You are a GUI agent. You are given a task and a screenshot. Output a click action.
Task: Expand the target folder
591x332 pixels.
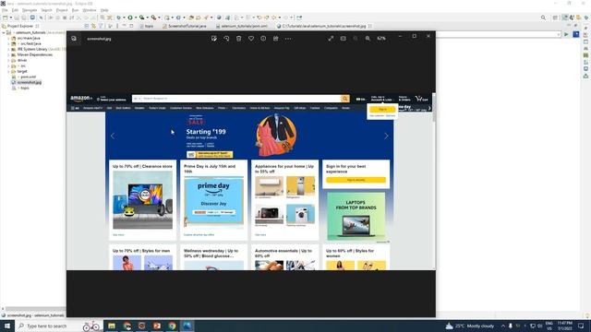pyautogui.click(x=8, y=71)
